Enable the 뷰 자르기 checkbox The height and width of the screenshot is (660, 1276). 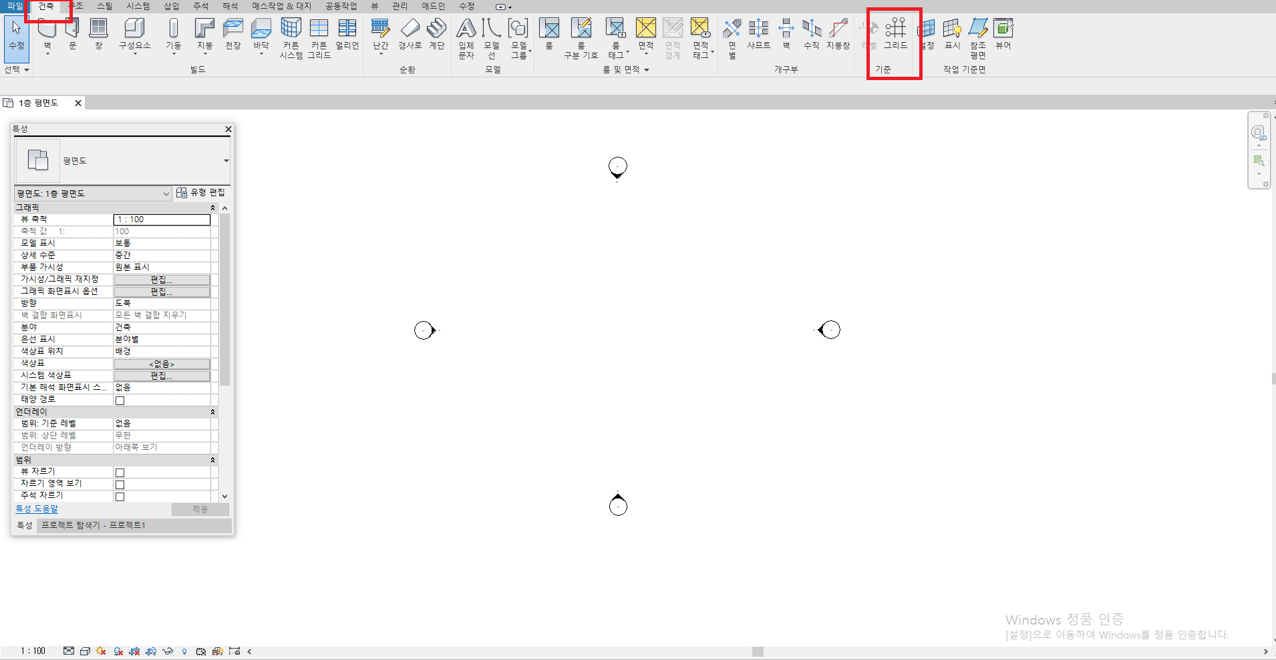click(x=120, y=472)
